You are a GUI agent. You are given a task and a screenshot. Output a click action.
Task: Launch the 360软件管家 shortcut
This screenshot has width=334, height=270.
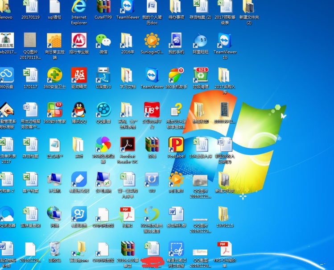54,113
